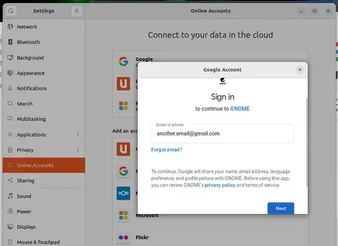Expand the Applications submenu chevron
338x246 pixels.
point(78,135)
